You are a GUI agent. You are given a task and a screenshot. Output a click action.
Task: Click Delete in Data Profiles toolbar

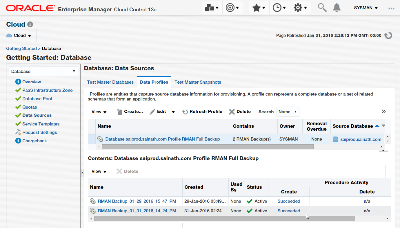tap(240, 112)
